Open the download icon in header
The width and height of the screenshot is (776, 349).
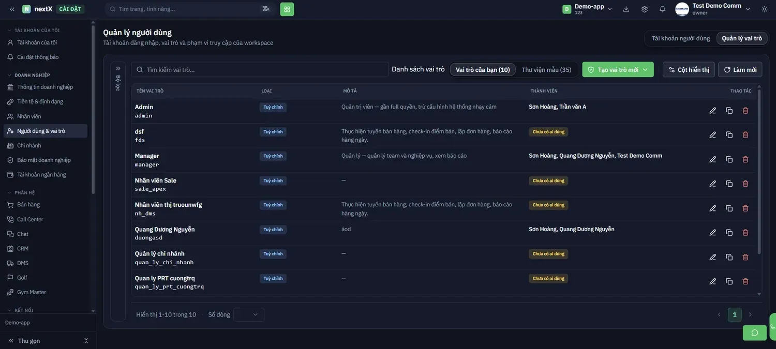point(626,9)
